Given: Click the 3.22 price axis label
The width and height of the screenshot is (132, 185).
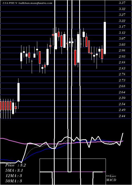Looking at the screenshot, I should tap(122, 21).
